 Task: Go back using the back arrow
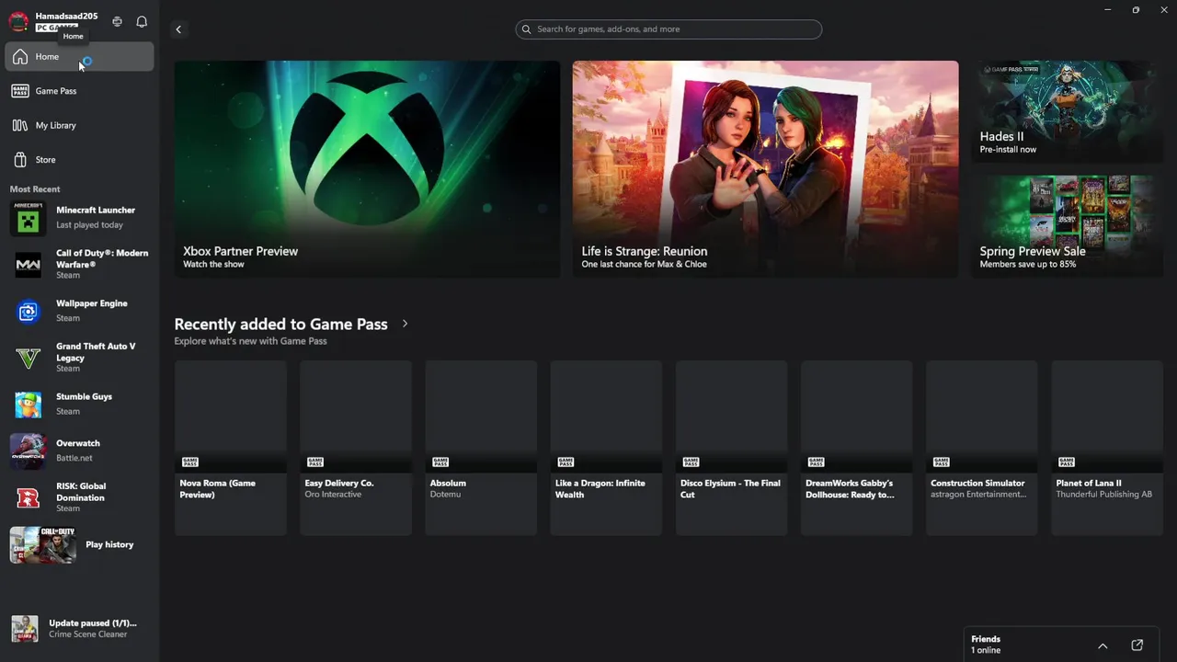(178, 29)
